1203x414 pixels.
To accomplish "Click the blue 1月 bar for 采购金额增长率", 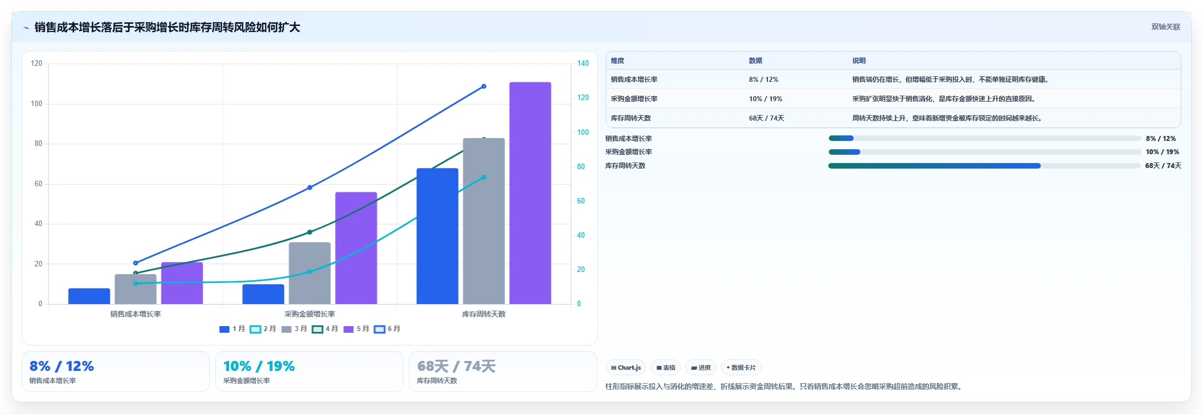I will coord(264,294).
